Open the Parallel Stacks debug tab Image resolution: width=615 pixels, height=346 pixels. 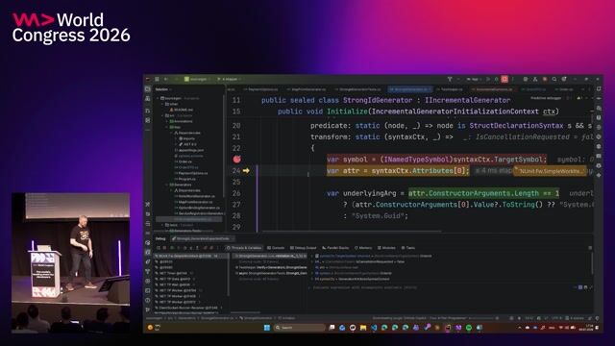pyautogui.click(x=335, y=248)
